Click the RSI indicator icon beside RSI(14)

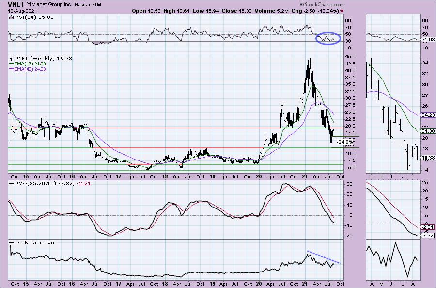tap(11, 17)
